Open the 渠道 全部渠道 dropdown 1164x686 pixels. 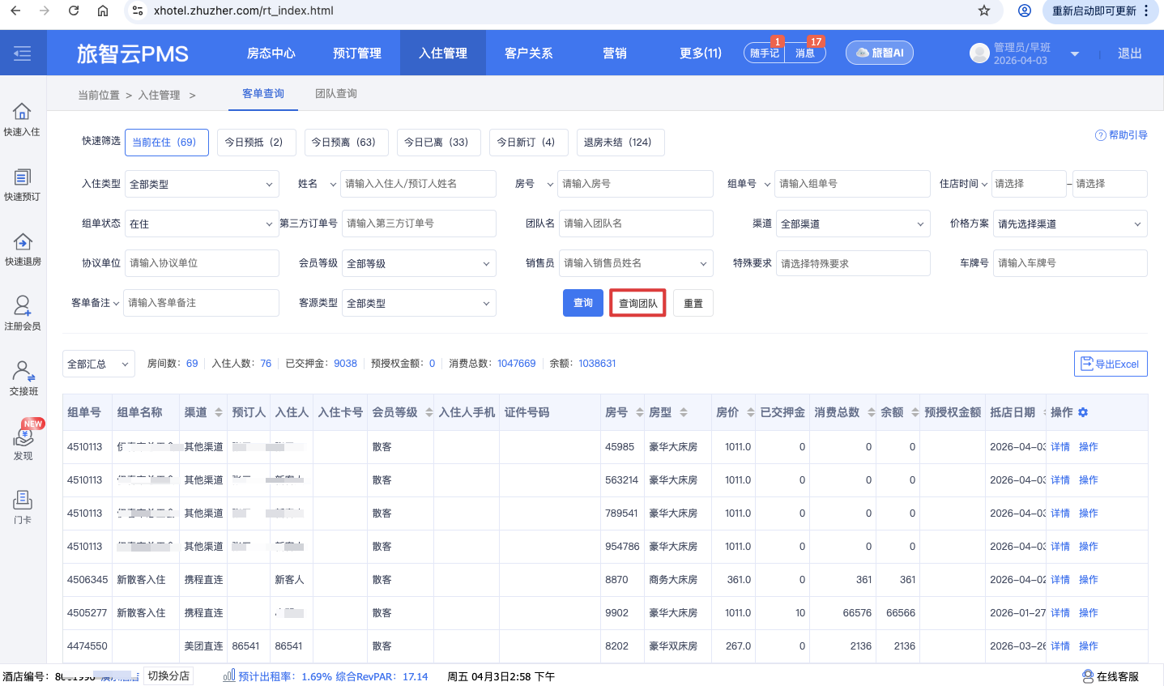coord(852,224)
